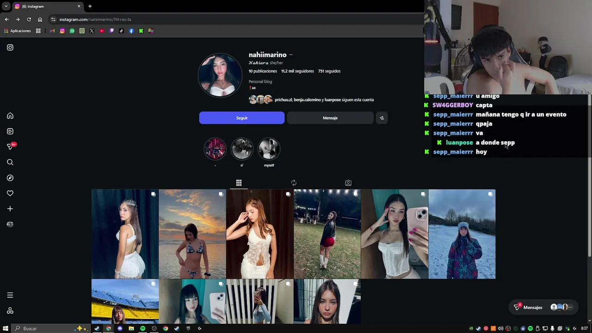Open the night garden red skirt post
Viewport: 592px width, 333px height.
327,234
